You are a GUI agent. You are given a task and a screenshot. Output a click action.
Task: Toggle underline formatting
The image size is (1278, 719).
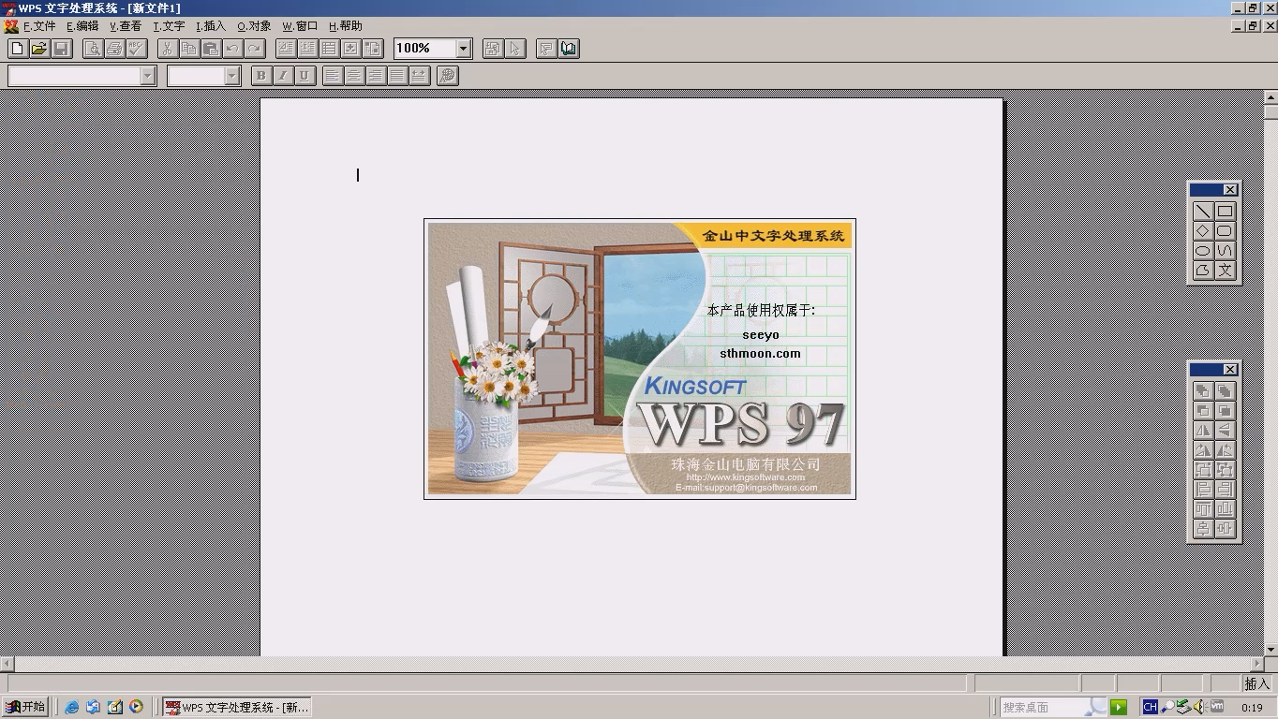point(305,76)
